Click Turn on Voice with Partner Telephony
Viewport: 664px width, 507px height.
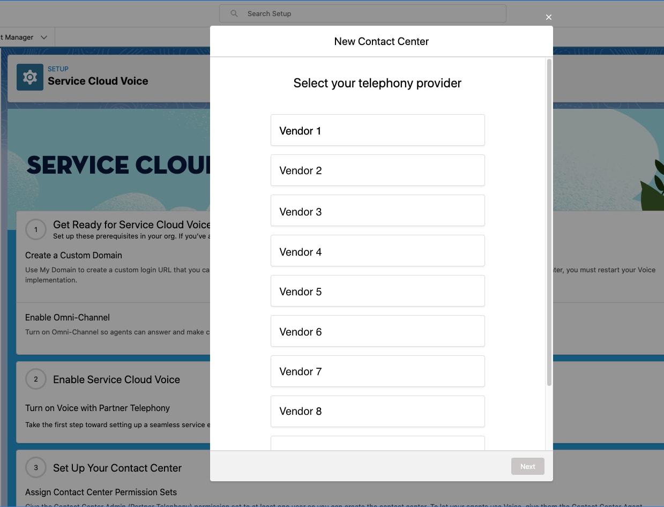point(98,408)
